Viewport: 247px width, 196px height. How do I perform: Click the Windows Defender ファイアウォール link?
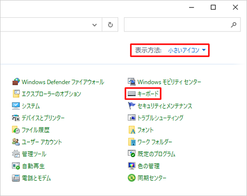63,82
